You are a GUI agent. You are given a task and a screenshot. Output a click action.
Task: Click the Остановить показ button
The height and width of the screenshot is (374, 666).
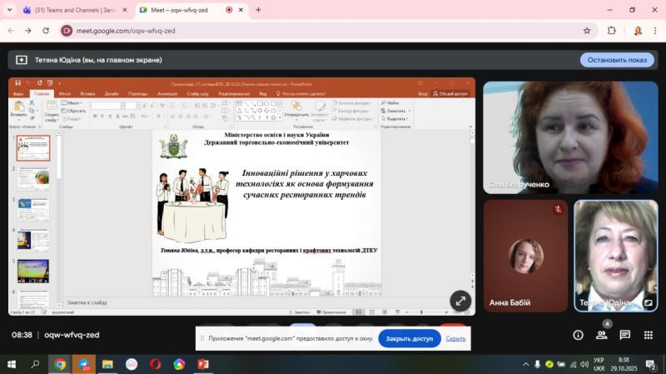pyautogui.click(x=617, y=60)
